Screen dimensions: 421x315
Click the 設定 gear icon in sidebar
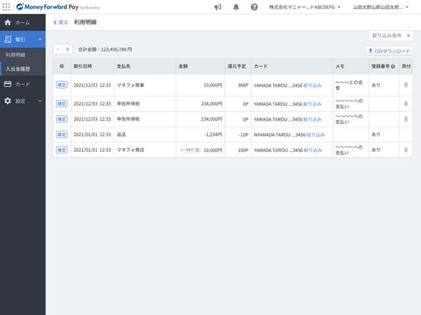(x=8, y=101)
